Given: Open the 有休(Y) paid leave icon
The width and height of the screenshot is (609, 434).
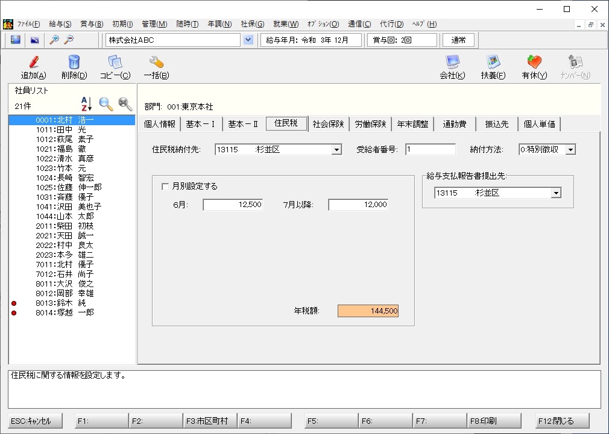Looking at the screenshot, I should pyautogui.click(x=534, y=62).
